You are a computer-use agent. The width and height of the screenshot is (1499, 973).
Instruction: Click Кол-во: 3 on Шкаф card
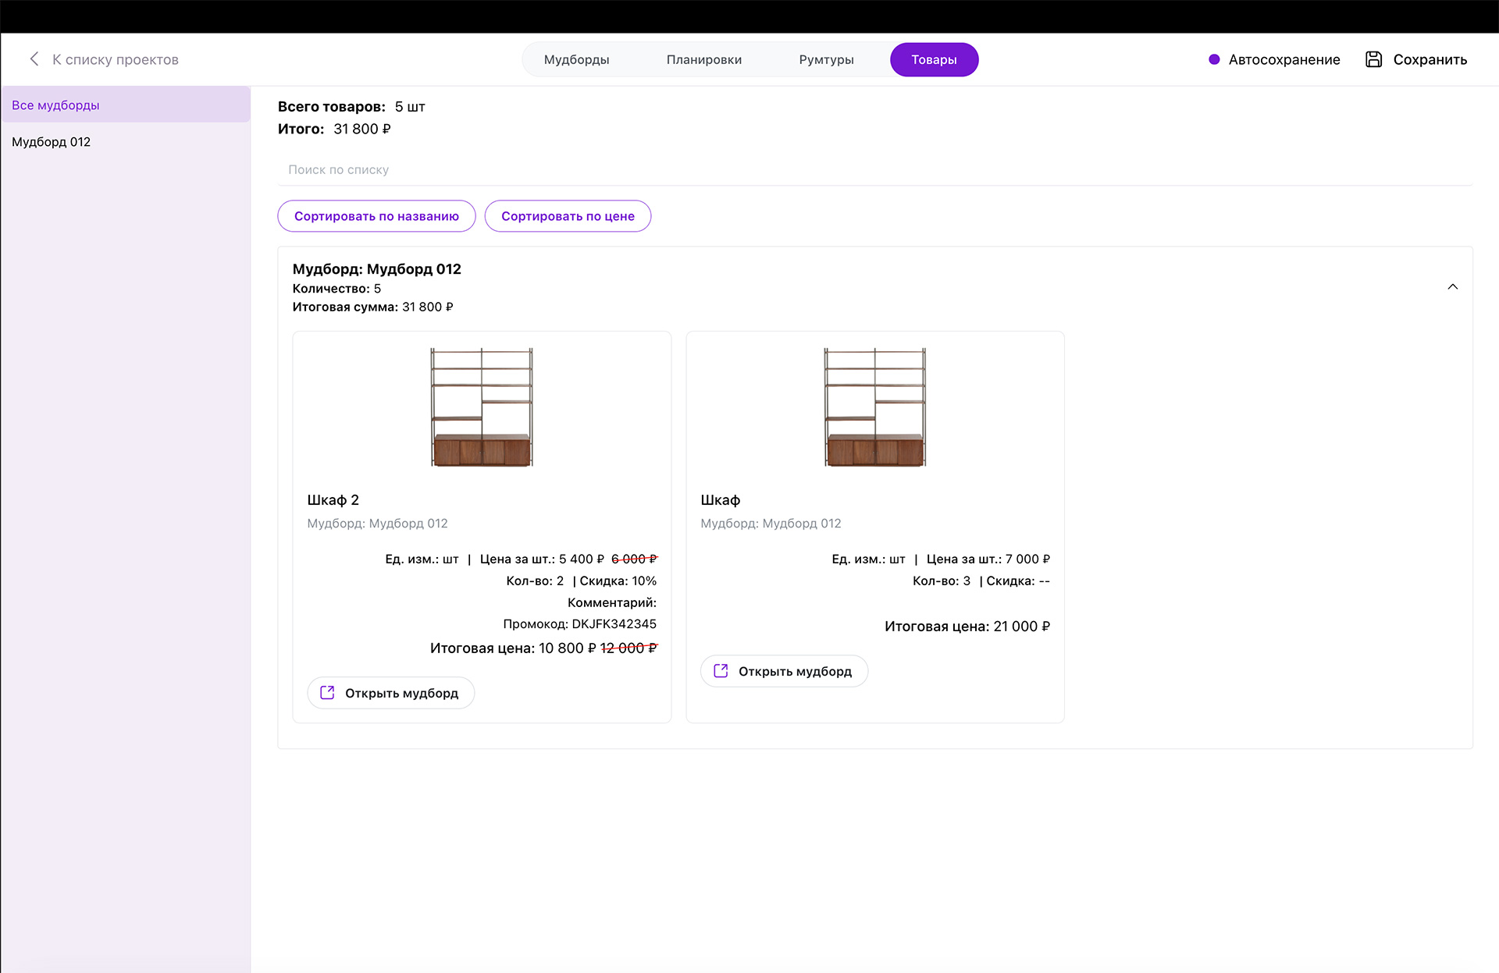[x=942, y=581]
